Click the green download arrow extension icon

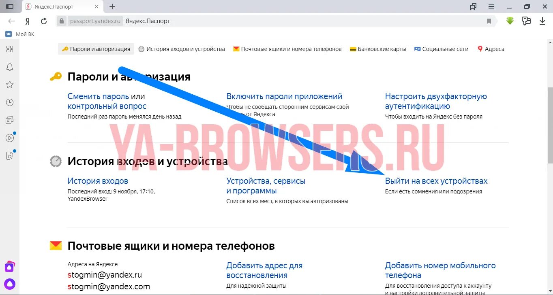coord(510,21)
